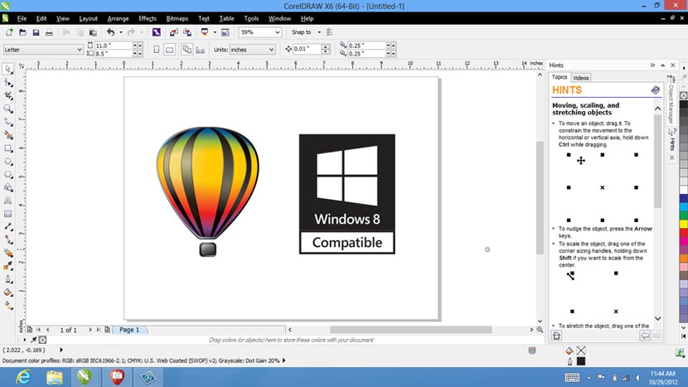Select the Page 1 tab

[x=129, y=330]
